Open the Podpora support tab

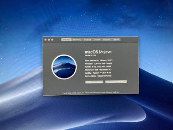click(107, 40)
